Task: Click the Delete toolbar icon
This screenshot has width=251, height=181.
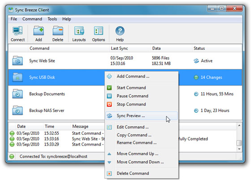Action: coord(58,31)
